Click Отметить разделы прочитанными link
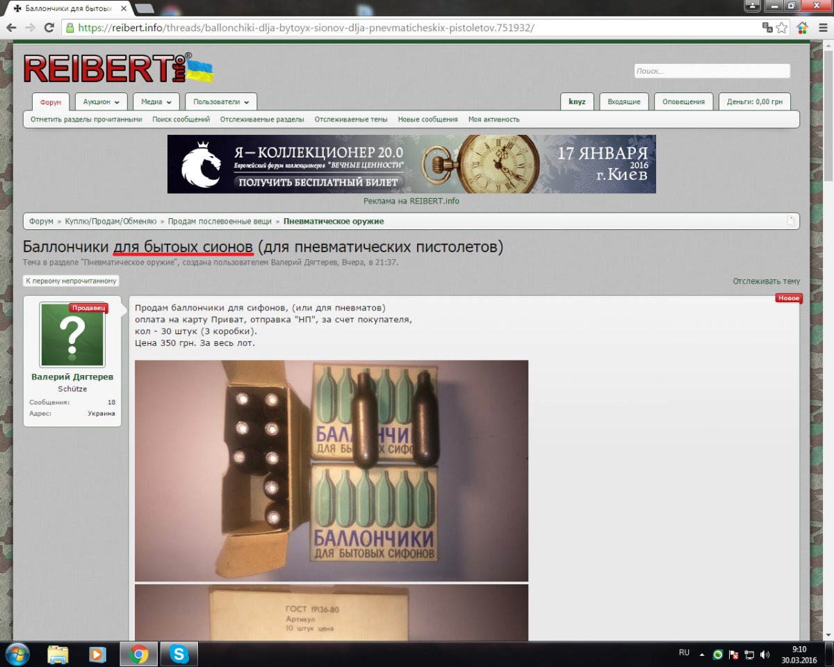Screen dimensions: 834x667 click(86, 120)
